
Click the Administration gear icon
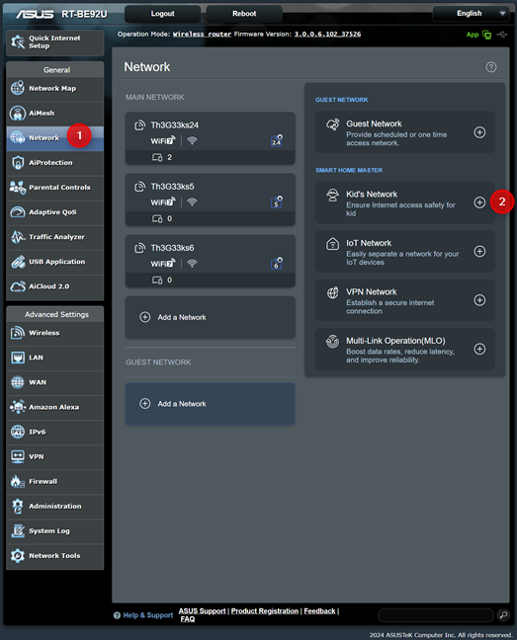(18, 506)
